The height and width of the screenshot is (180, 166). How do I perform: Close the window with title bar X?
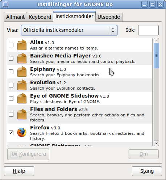(161, 4)
